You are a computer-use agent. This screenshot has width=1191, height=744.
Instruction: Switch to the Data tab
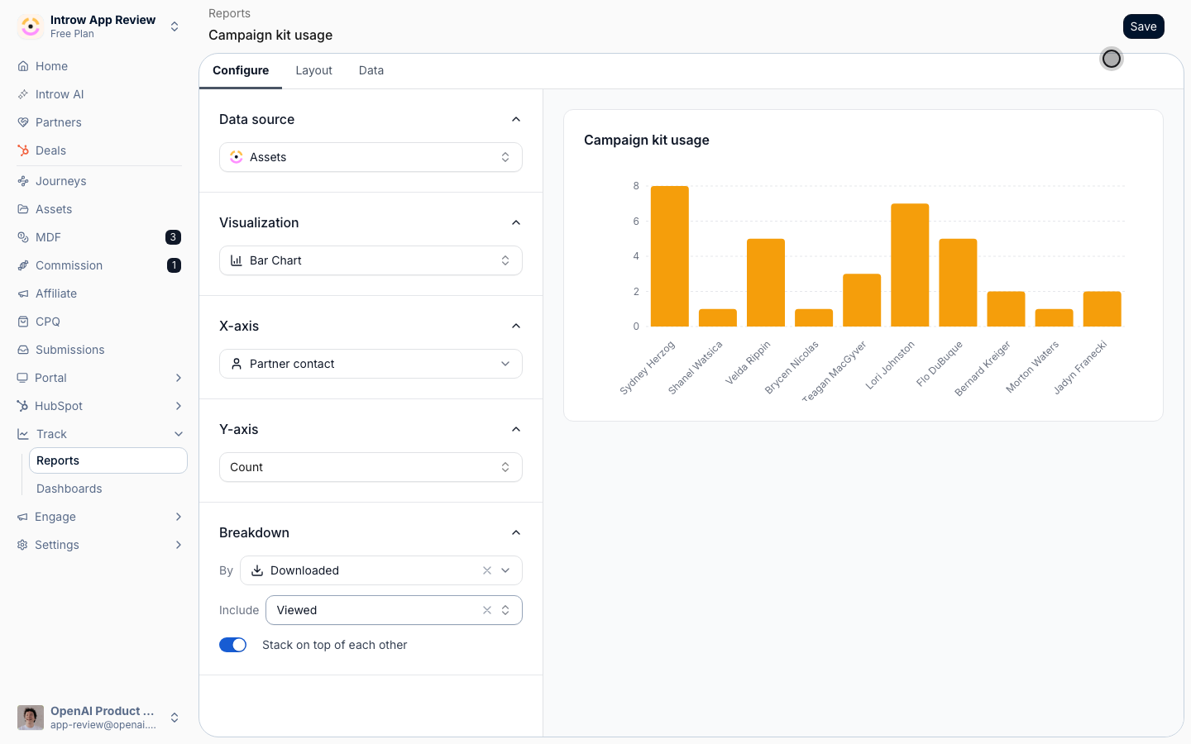[x=371, y=70]
